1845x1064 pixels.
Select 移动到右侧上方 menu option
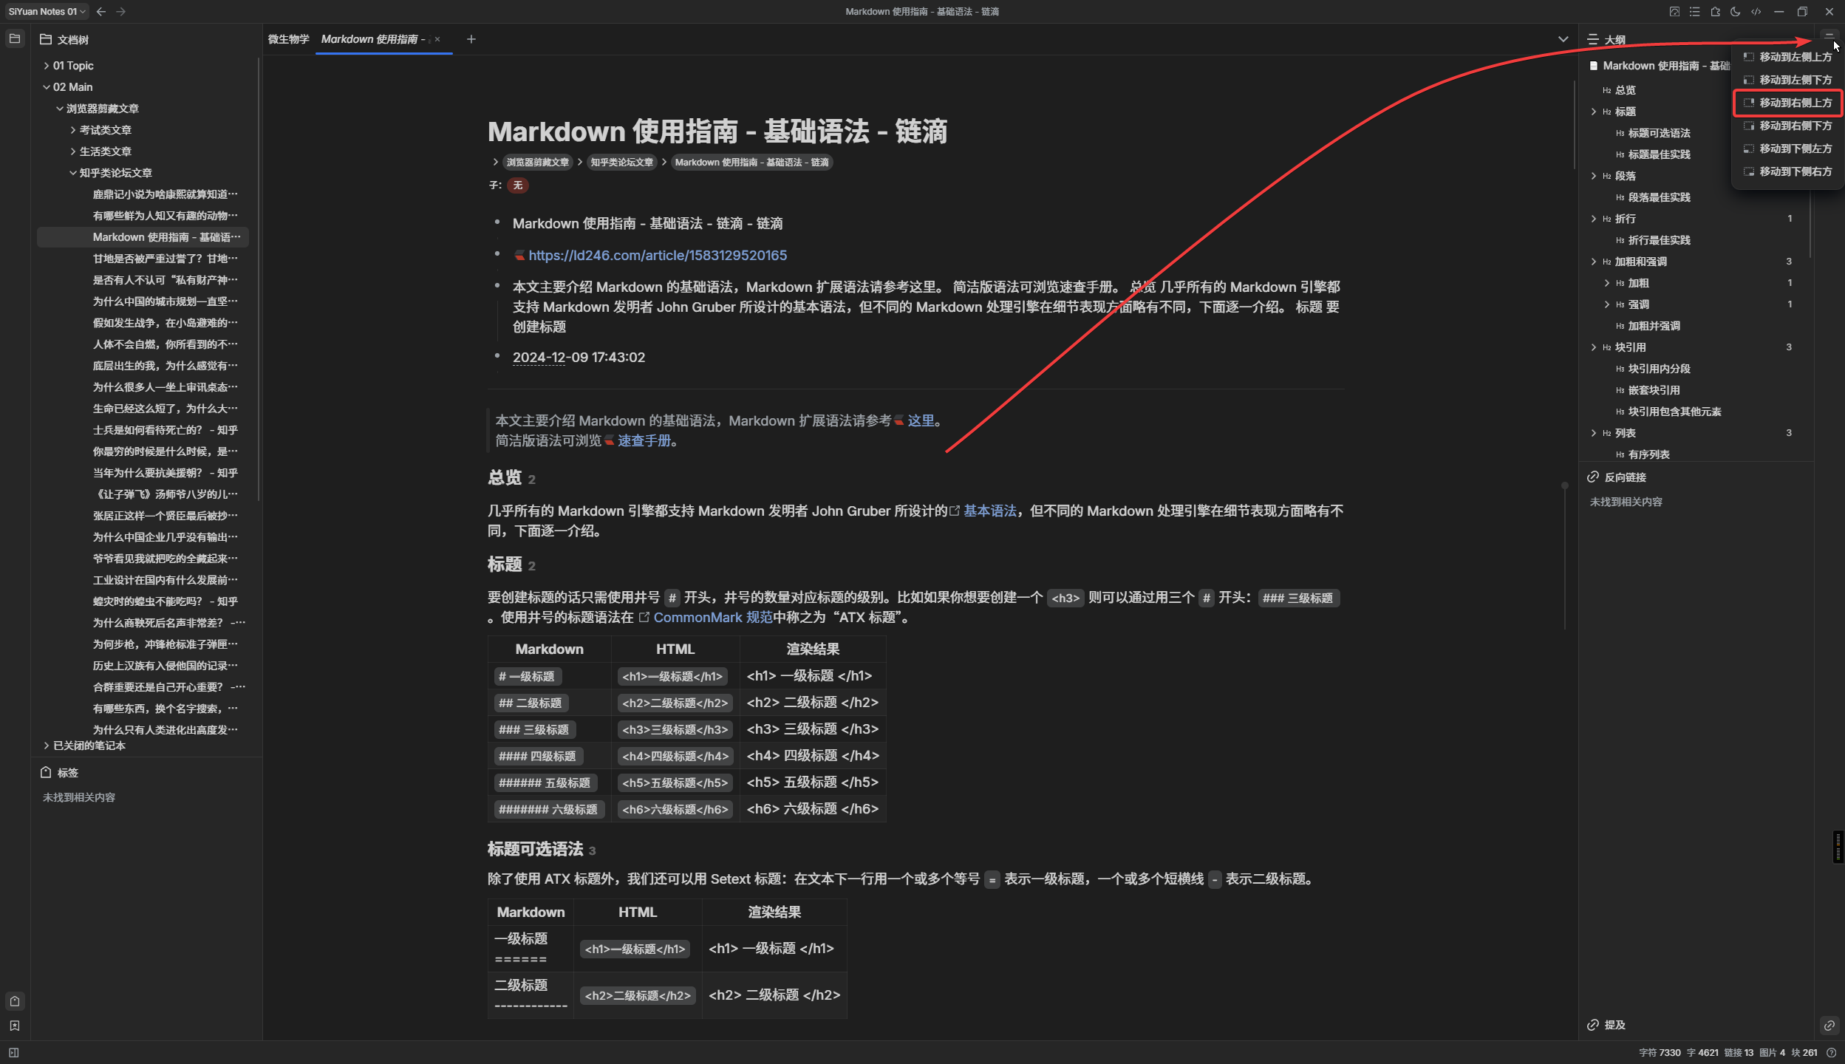(x=1794, y=103)
